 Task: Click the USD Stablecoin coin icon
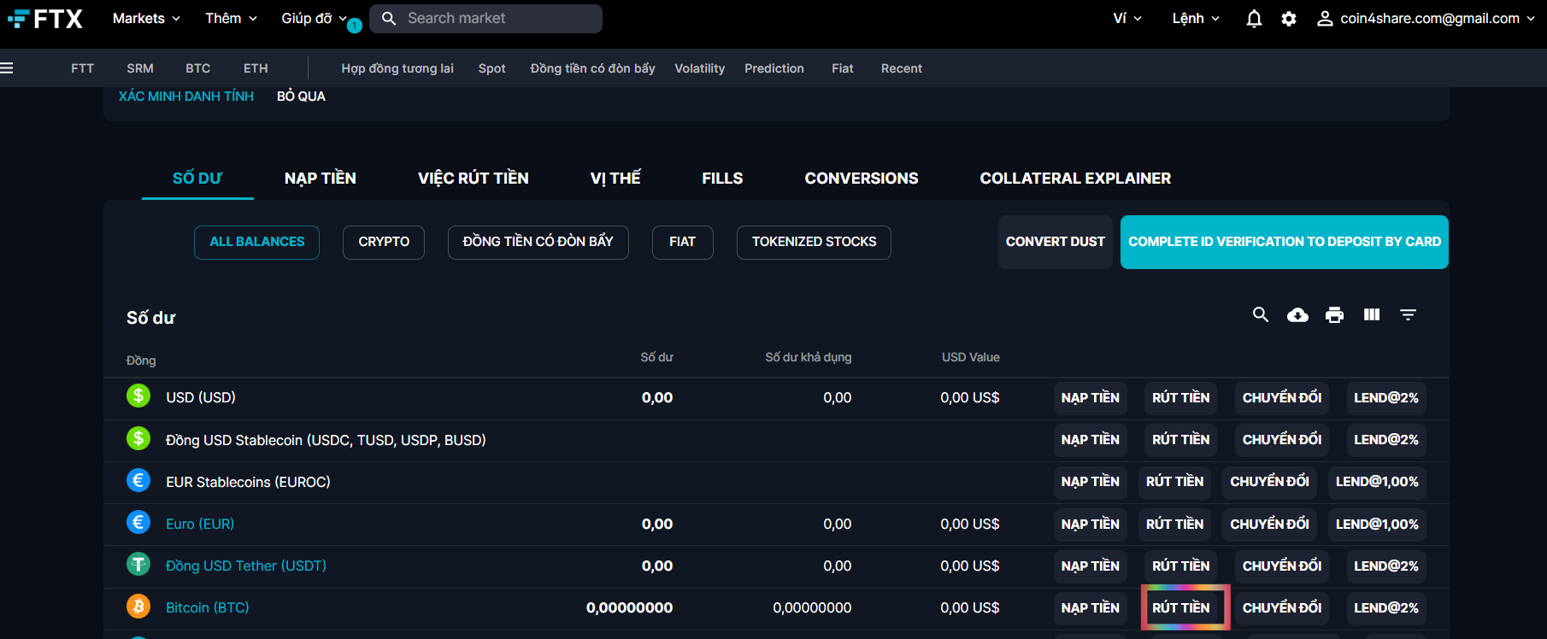click(x=138, y=438)
